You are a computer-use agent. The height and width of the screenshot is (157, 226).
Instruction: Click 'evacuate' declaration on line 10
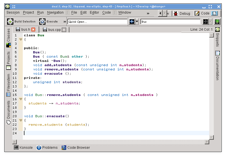pyautogui.click(x=53, y=74)
